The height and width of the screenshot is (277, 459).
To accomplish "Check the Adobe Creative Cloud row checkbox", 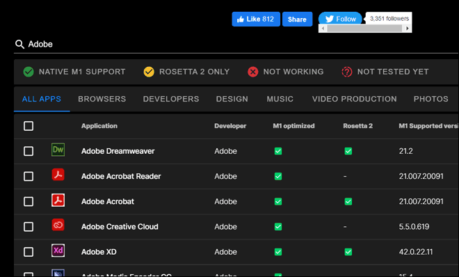I will click(x=29, y=227).
